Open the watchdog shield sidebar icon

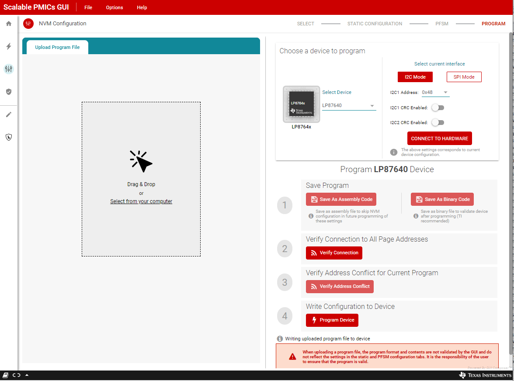click(x=9, y=137)
